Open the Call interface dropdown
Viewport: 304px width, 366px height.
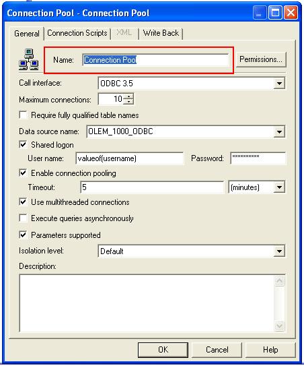[279, 84]
